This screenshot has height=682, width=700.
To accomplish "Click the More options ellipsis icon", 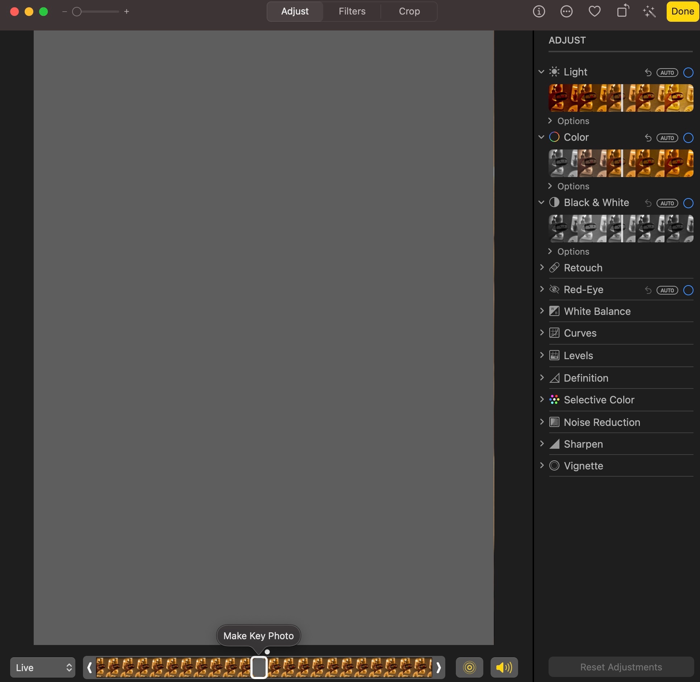I will point(566,12).
